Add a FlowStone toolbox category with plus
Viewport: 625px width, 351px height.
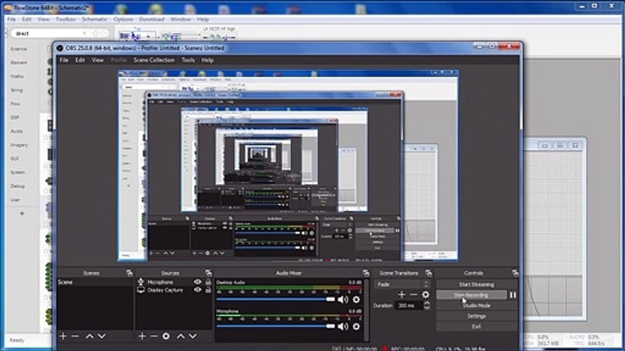21,213
